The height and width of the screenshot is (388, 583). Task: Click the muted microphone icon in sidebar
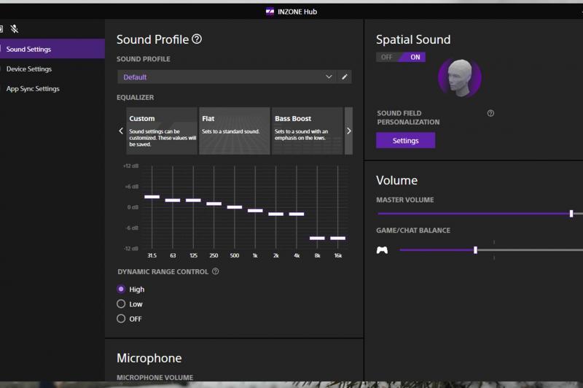15,29
